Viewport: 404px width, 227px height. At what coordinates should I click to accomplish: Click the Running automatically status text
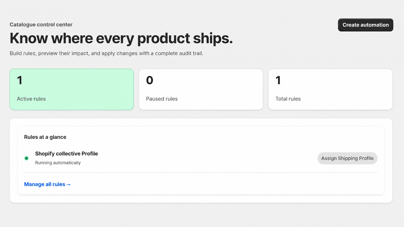(x=58, y=163)
